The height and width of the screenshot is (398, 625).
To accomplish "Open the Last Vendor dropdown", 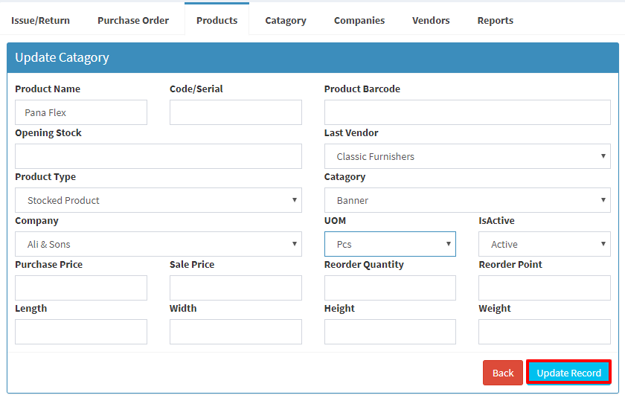I will pos(467,156).
